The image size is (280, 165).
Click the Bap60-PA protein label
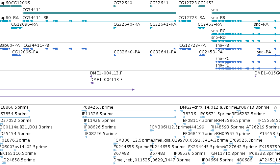point(10,45)
